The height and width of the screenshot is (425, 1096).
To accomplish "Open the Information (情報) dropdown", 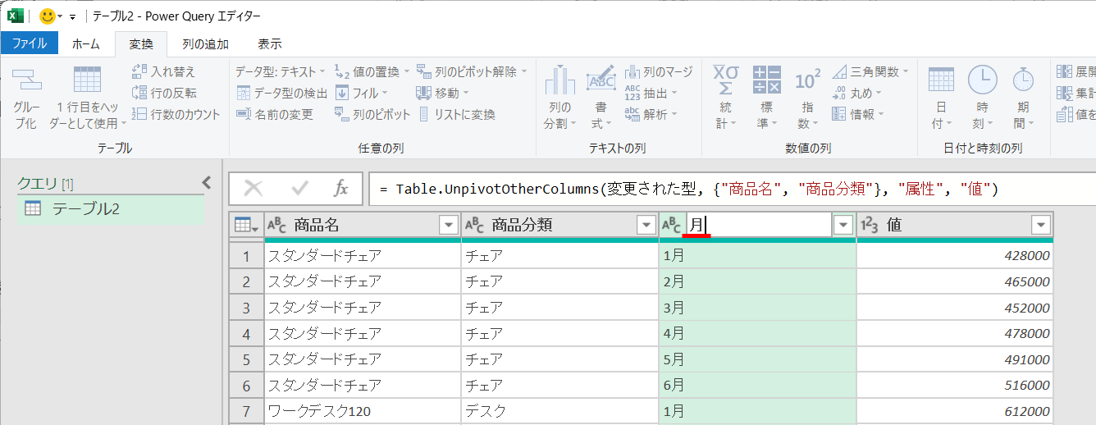I will 856,114.
